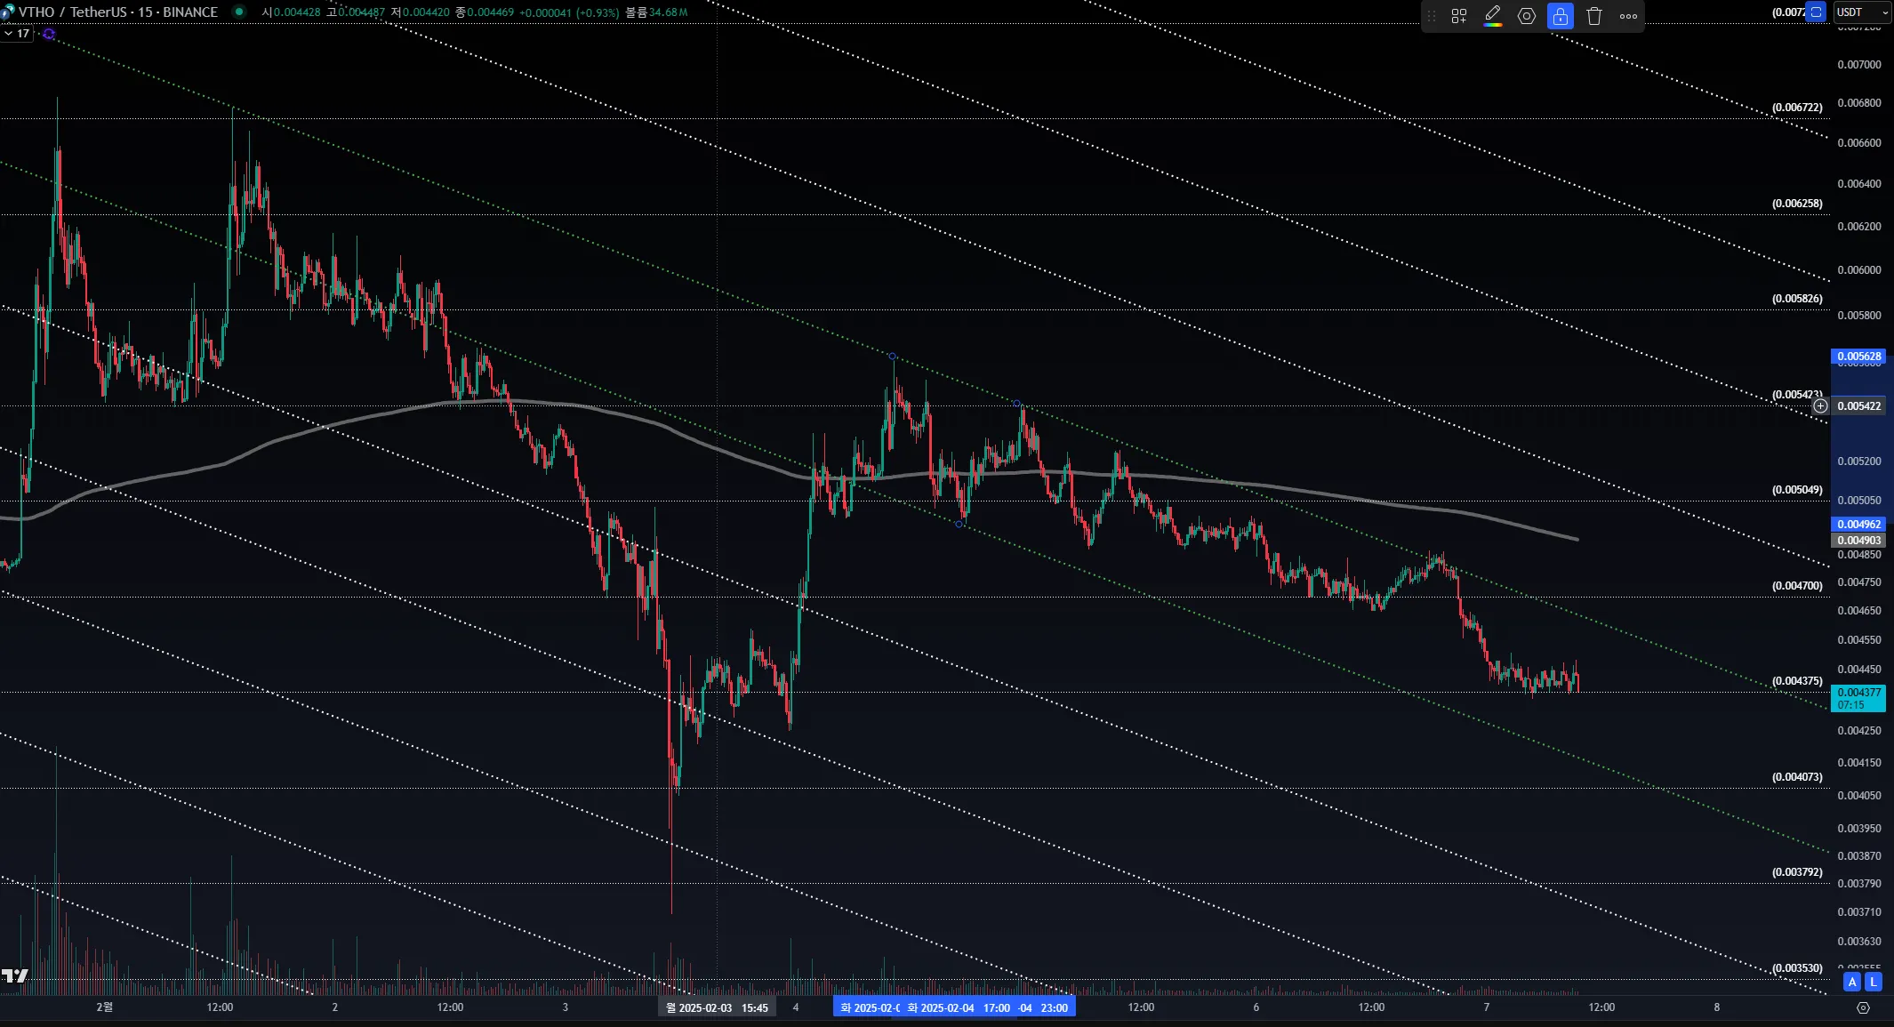Viewport: 1894px width, 1027px height.
Task: Click the green market status dot
Action: point(238,12)
